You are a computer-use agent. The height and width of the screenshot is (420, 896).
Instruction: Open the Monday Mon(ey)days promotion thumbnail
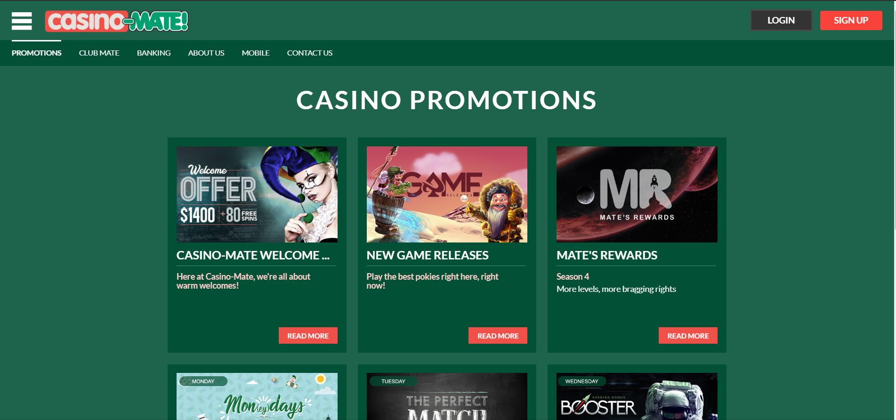[257, 396]
